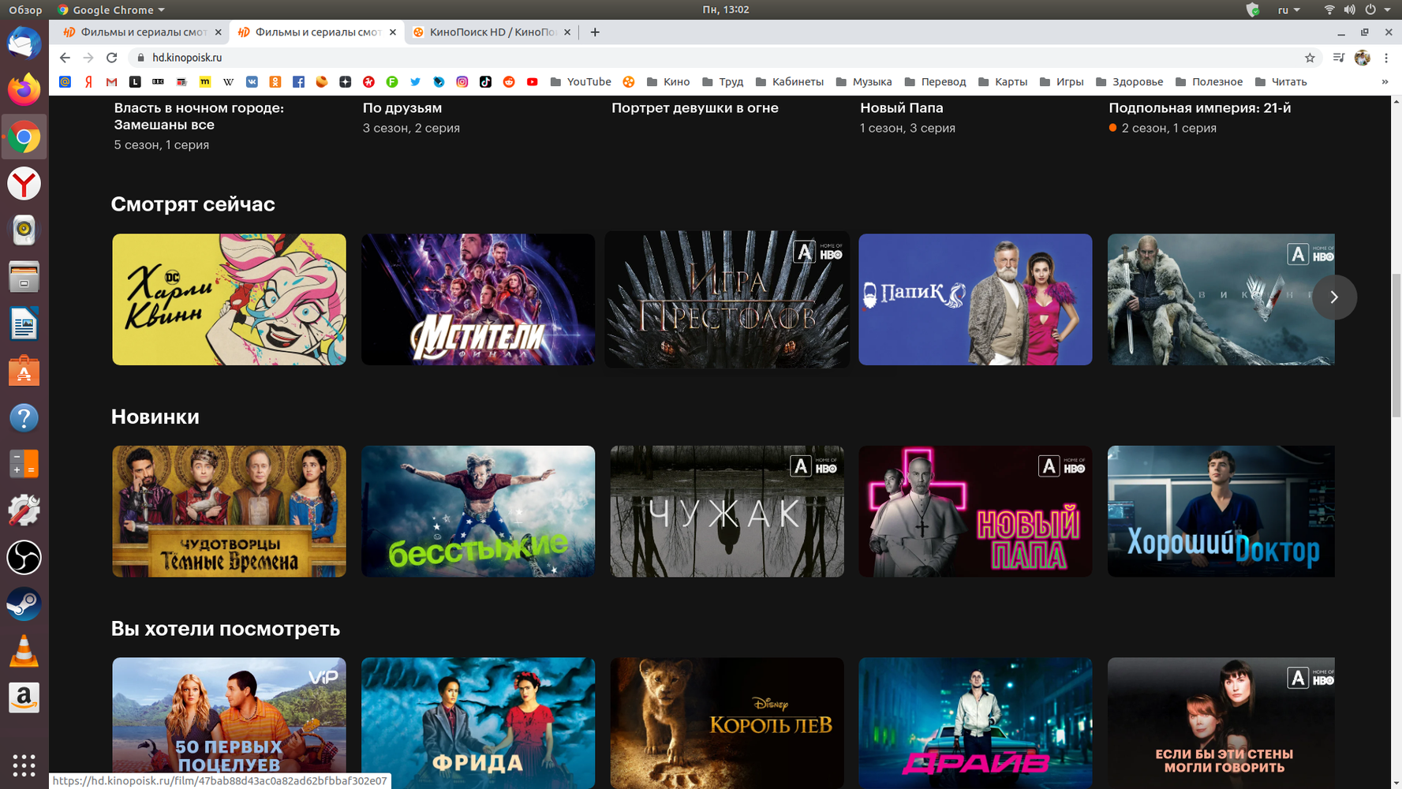
Task: Open the Reddit bookmark icon
Action: tap(509, 82)
